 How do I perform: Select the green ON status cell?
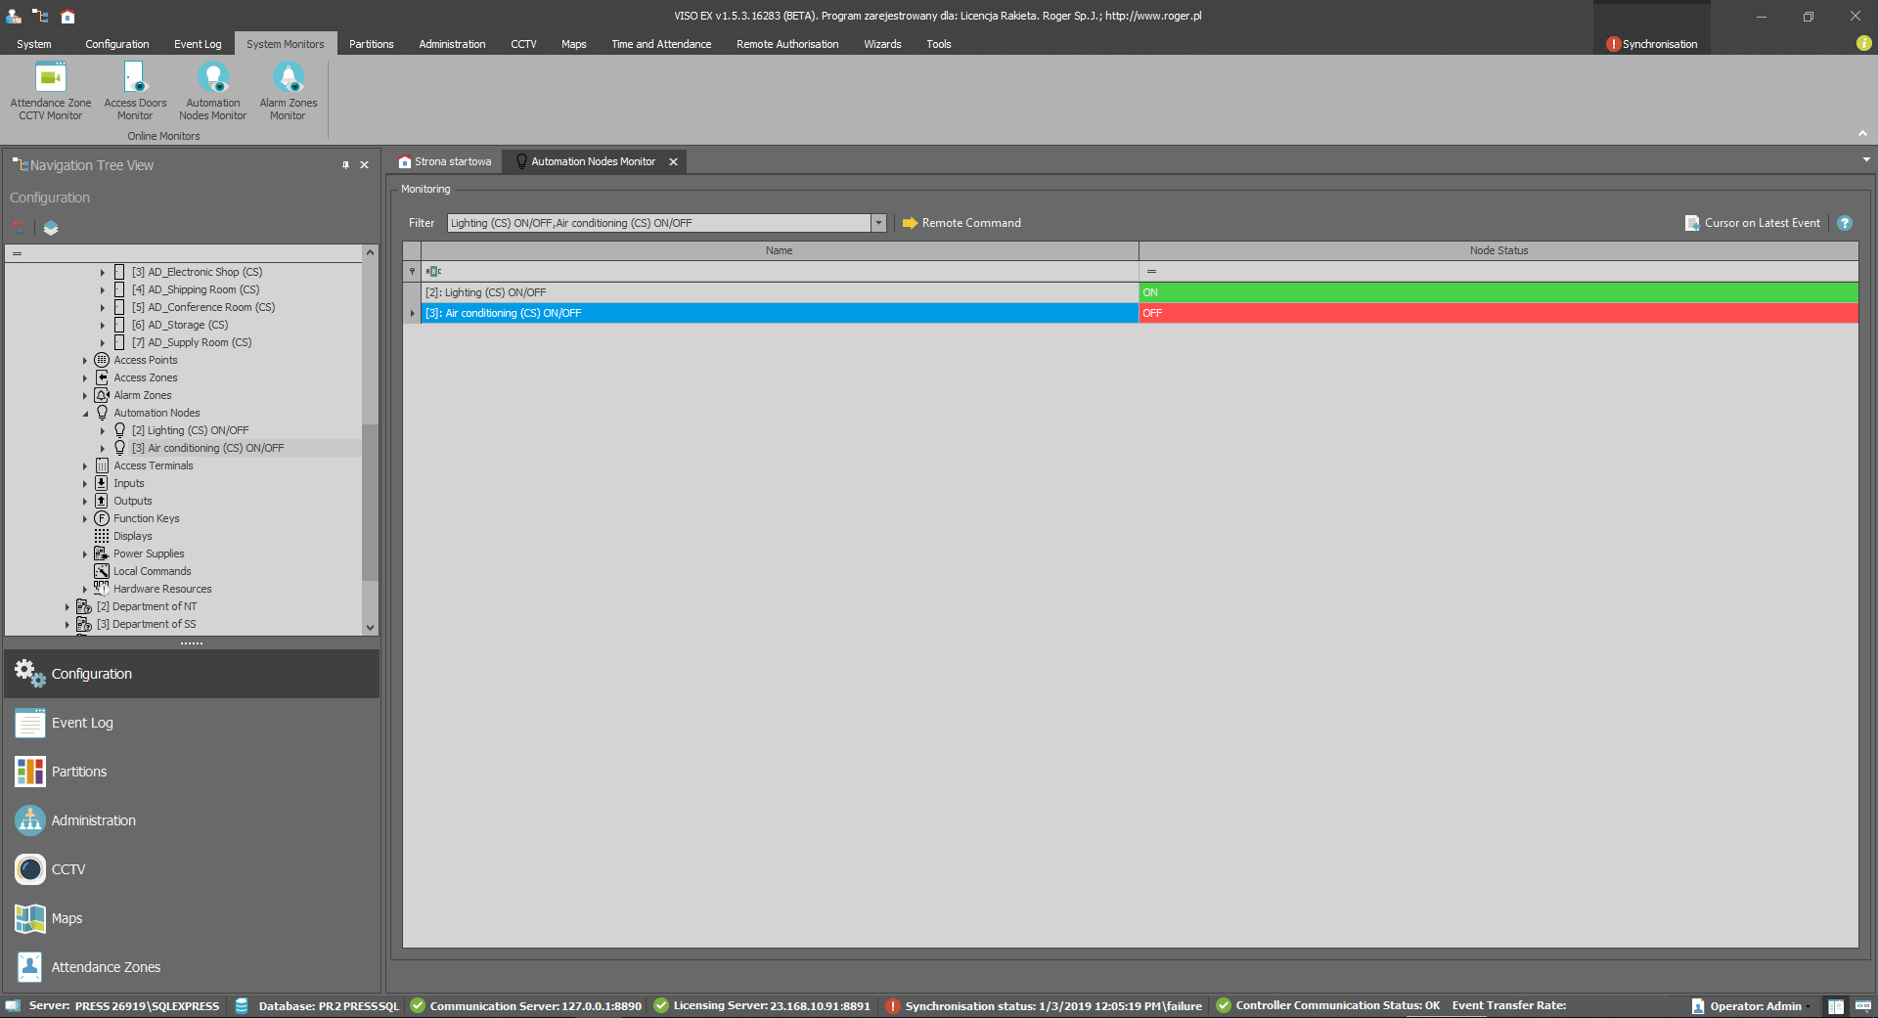1498,292
